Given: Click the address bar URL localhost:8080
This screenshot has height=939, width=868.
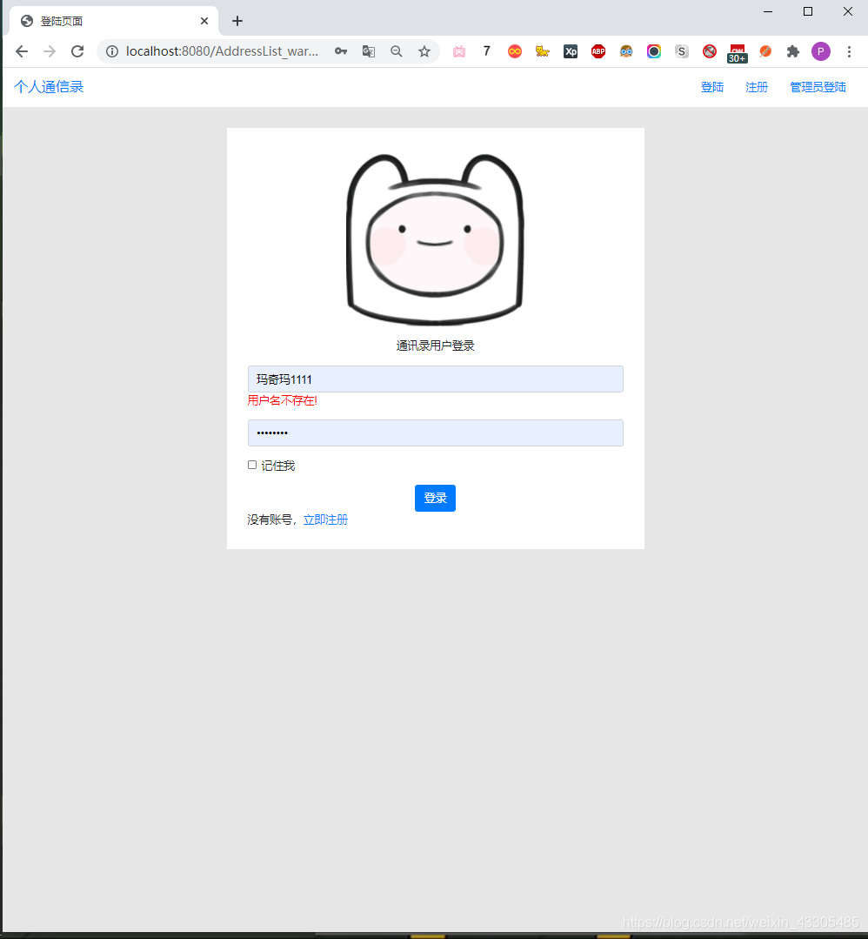Looking at the screenshot, I should pos(222,51).
